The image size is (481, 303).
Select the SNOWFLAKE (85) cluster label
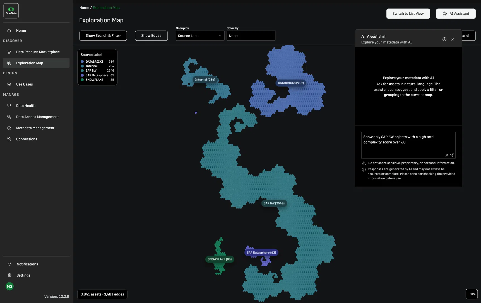[x=220, y=259]
